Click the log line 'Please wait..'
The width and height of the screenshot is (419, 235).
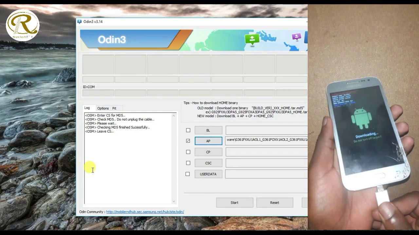101,123
